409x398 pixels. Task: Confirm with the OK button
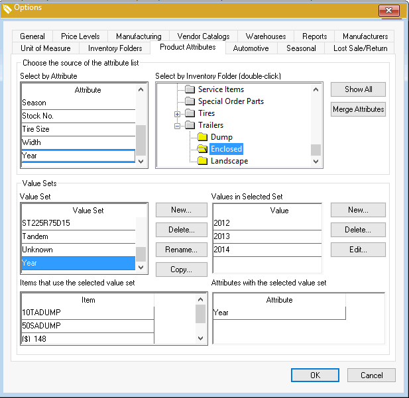(315, 375)
